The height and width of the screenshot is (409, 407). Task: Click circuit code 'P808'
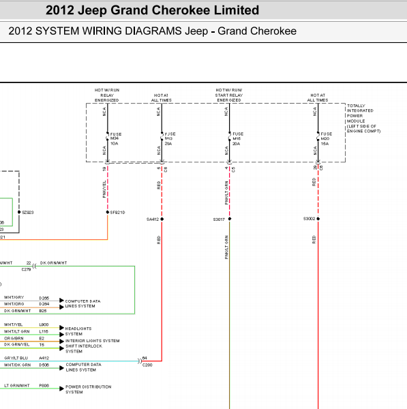[x=44, y=386]
